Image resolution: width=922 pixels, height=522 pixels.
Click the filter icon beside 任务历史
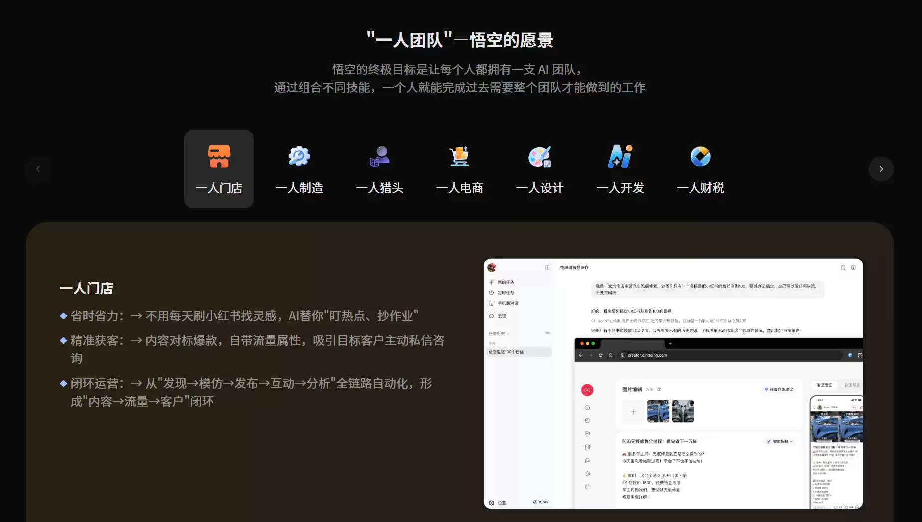pos(547,334)
